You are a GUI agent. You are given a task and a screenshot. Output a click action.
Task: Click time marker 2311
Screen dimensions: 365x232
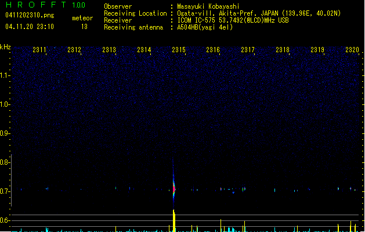(x=39, y=50)
